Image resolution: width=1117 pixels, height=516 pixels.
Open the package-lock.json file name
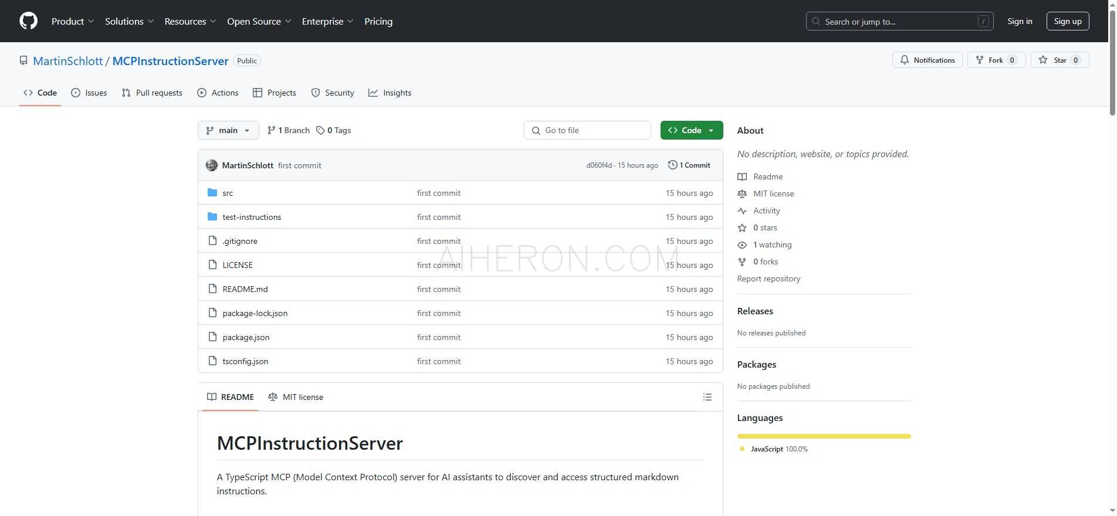click(x=255, y=313)
